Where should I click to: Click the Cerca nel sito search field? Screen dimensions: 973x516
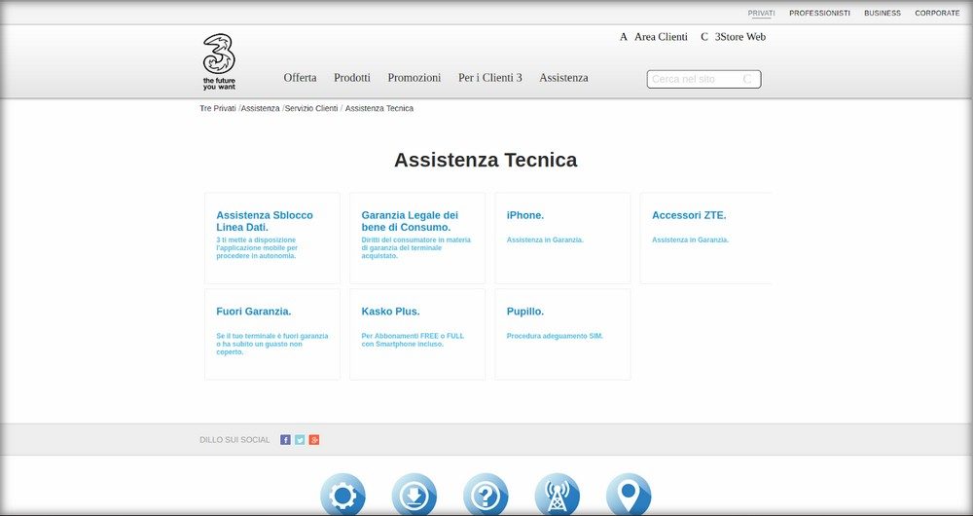(703, 79)
